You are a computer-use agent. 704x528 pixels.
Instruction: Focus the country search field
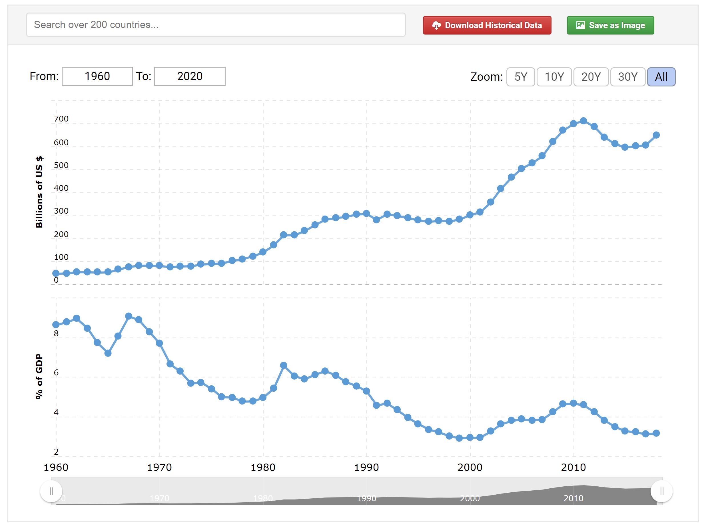click(x=216, y=25)
